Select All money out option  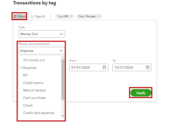tap(34, 60)
